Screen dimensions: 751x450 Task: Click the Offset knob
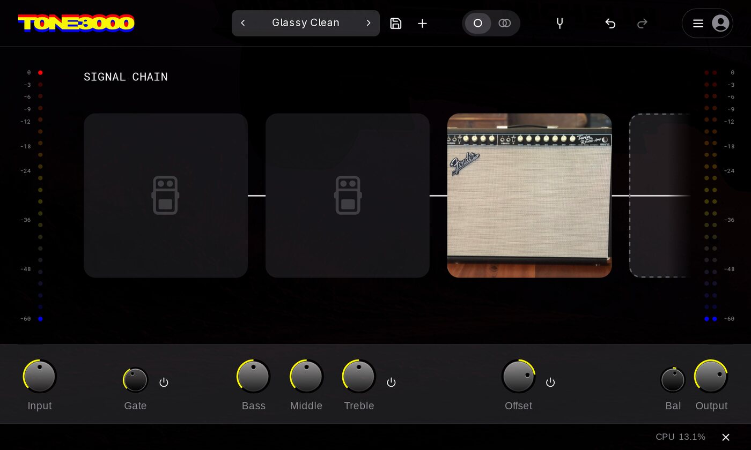click(x=519, y=376)
